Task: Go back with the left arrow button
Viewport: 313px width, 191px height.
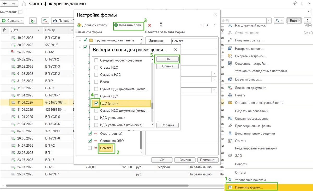Action: coord(5,4)
